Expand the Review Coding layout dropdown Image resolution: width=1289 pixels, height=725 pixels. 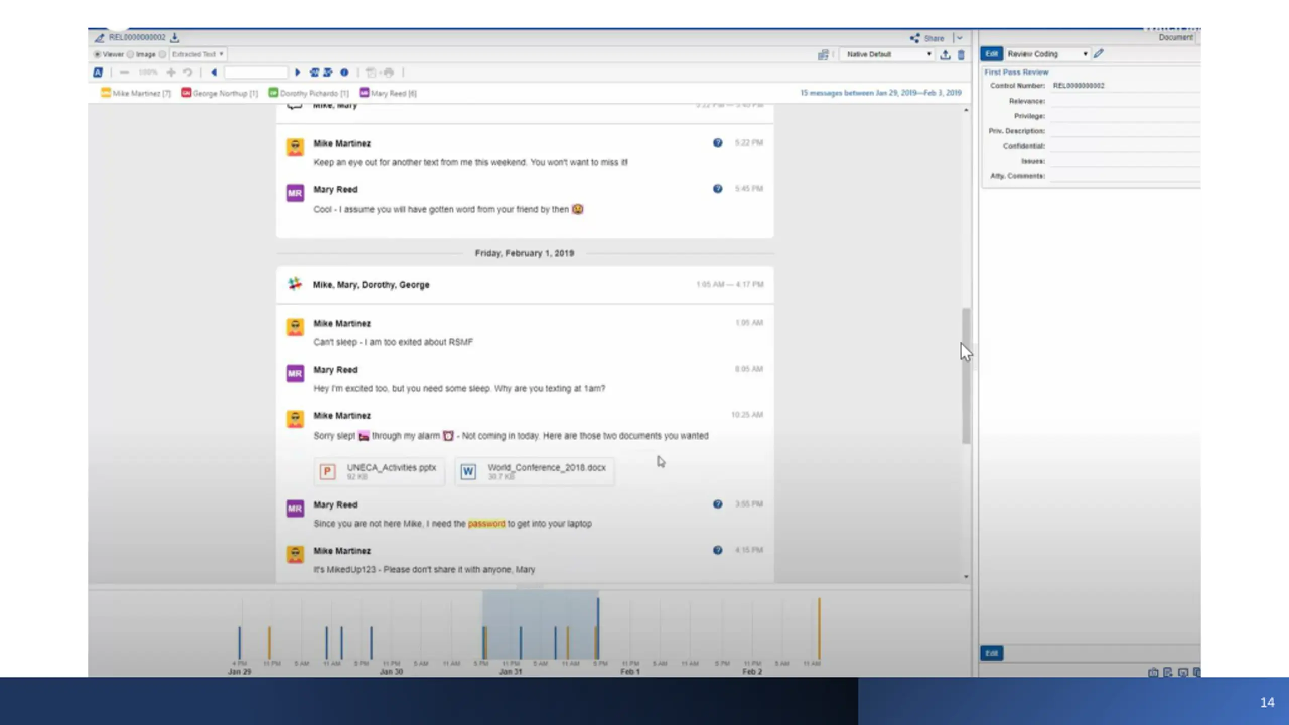point(1047,54)
